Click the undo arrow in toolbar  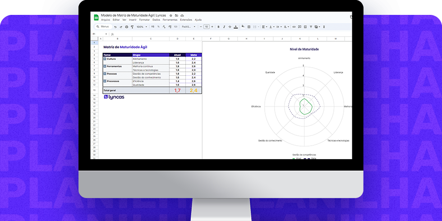tap(115, 27)
